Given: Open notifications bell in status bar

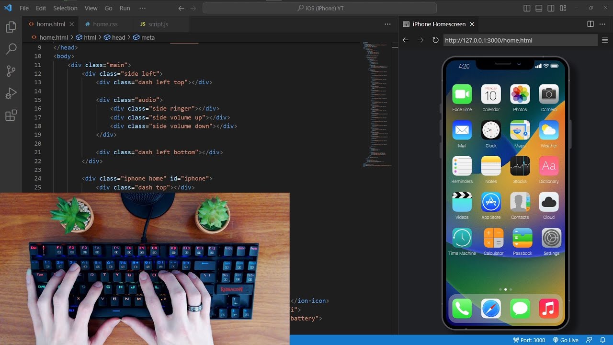Looking at the screenshot, I should (603, 340).
